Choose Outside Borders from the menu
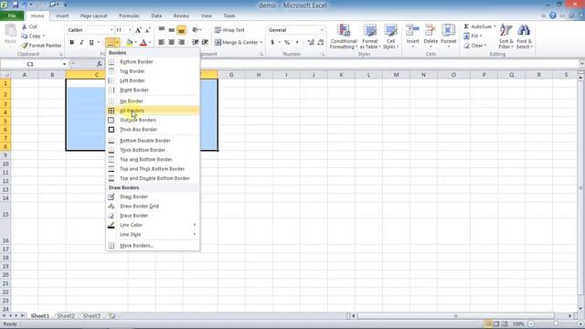The height and width of the screenshot is (329, 585). (x=153, y=120)
